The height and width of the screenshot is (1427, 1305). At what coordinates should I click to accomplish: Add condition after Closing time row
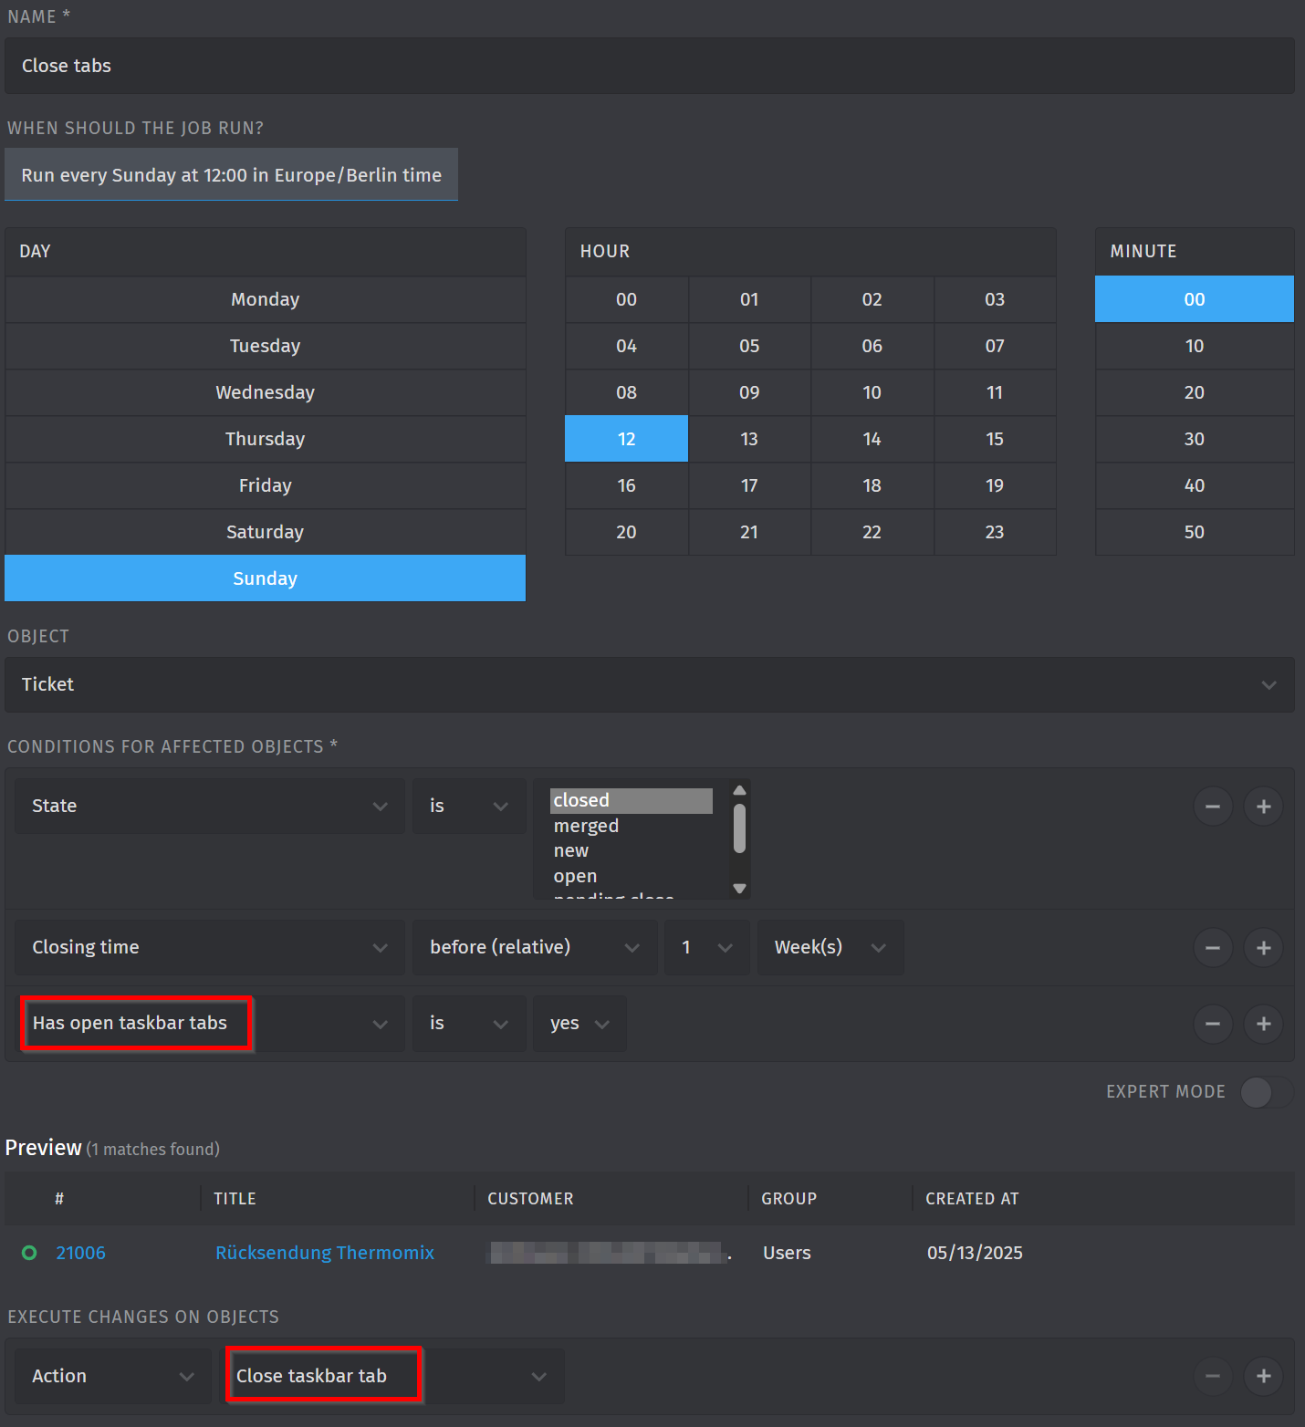tap(1263, 948)
